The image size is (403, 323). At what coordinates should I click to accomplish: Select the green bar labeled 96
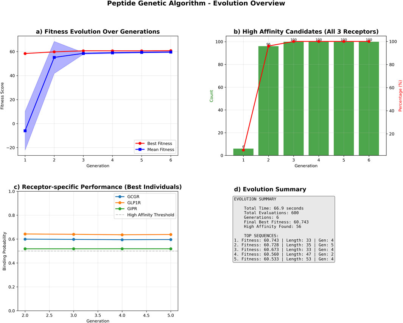[x=268, y=100]
